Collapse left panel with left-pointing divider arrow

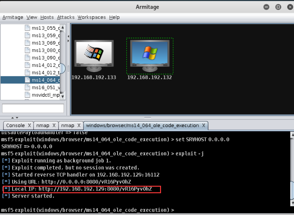tap(68, 36)
